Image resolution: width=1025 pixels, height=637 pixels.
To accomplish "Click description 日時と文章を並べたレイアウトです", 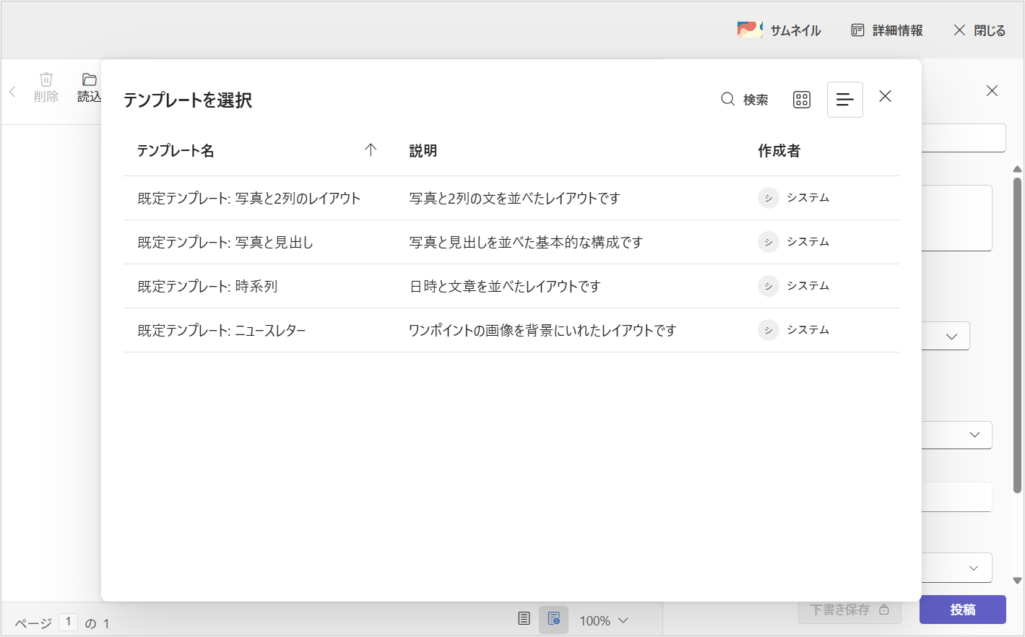I will click(x=505, y=286).
